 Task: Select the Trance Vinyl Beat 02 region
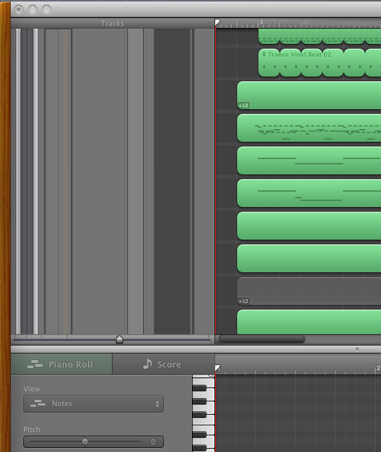[320, 63]
